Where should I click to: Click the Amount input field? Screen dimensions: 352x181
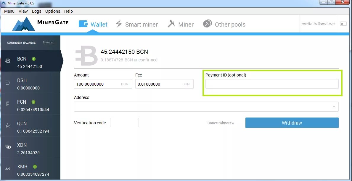point(103,84)
